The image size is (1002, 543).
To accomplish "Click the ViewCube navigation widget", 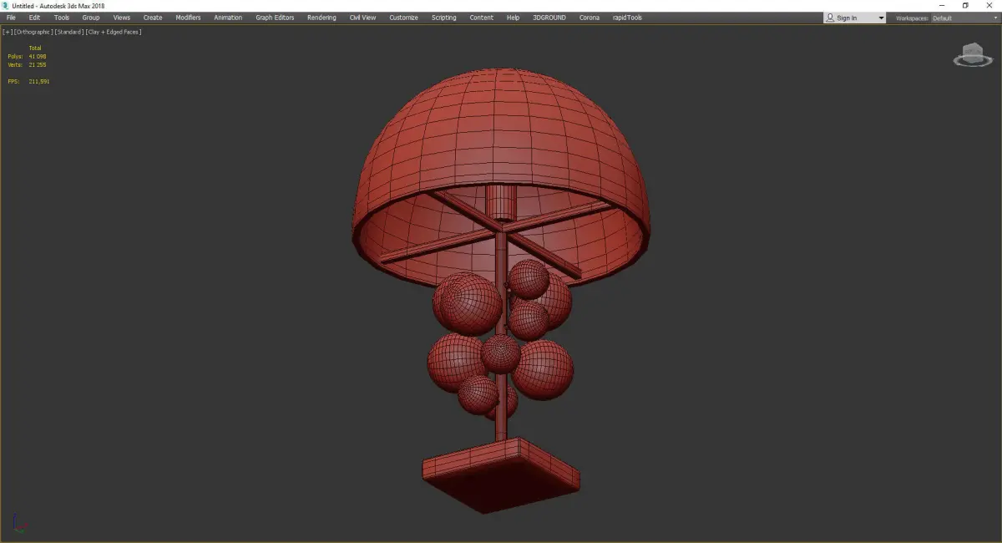I will click(x=971, y=57).
